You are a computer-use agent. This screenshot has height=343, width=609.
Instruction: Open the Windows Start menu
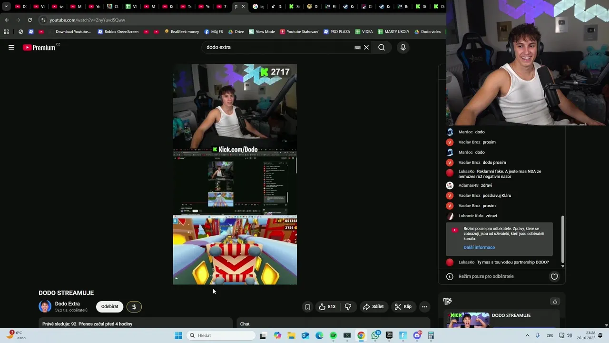178,335
